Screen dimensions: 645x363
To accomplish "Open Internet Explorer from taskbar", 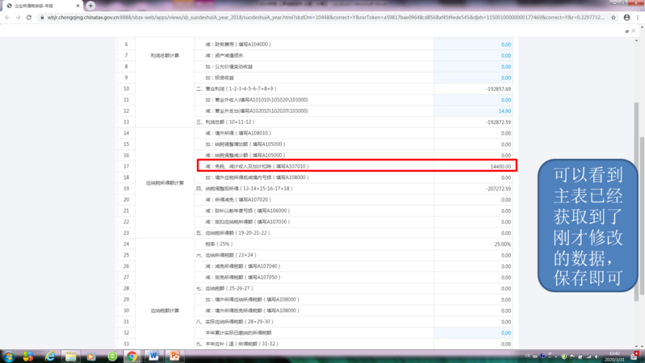I will (x=50, y=356).
